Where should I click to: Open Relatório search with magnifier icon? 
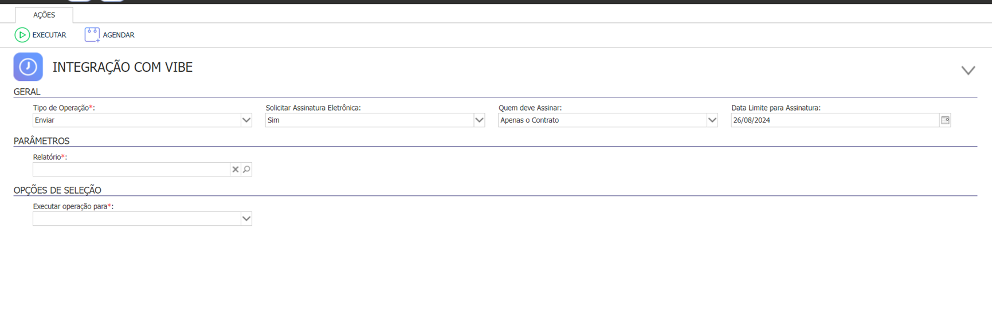246,170
